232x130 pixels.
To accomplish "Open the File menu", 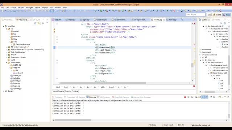I will click(x=3, y=8).
